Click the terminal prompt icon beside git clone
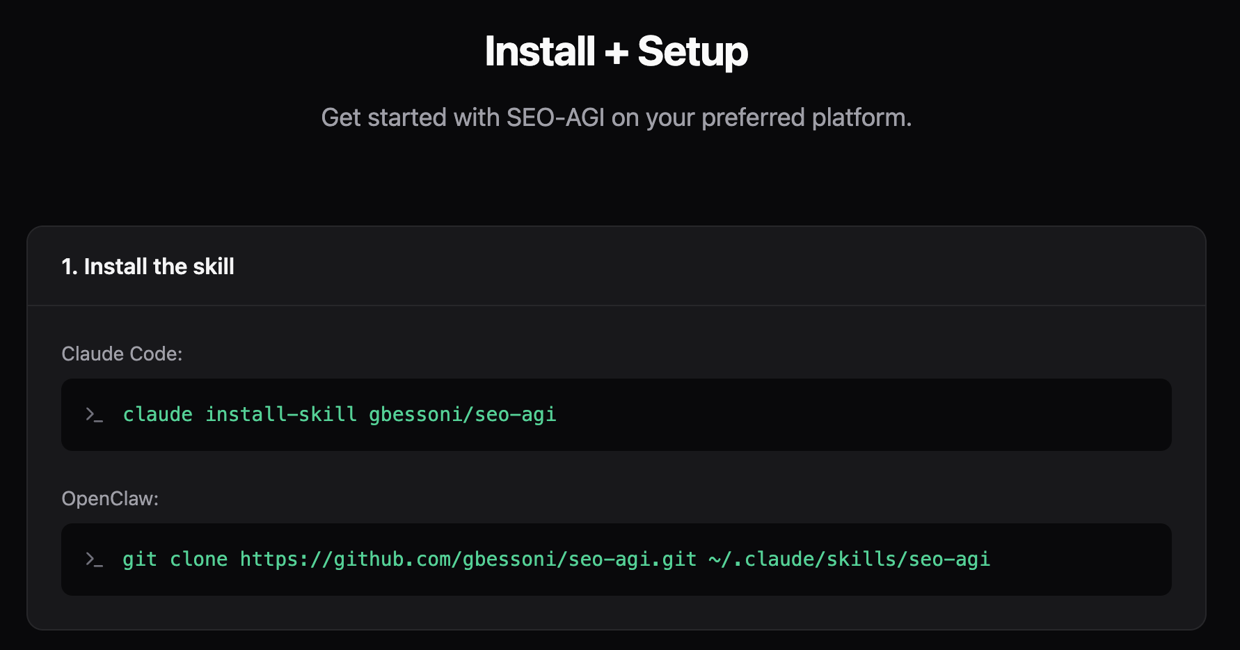Screen dimensions: 1240x650 (94, 560)
